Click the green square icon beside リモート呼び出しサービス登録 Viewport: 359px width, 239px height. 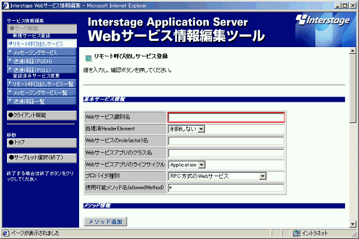88,58
